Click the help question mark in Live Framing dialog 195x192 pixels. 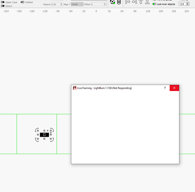[165, 88]
